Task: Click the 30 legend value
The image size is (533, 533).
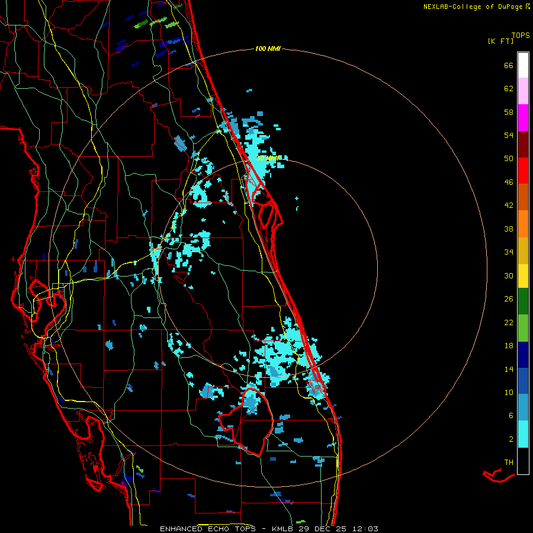Action: 509,275
